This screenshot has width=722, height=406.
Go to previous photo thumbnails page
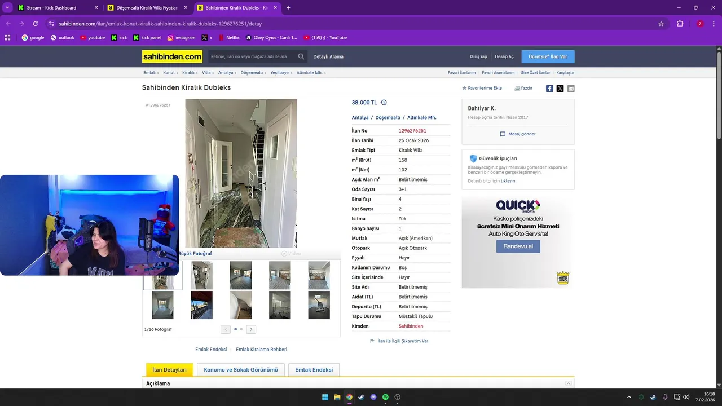click(226, 329)
